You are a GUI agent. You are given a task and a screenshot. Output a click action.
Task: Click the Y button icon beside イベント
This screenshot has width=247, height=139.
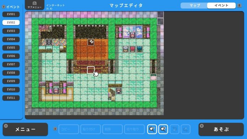[x=4, y=7]
